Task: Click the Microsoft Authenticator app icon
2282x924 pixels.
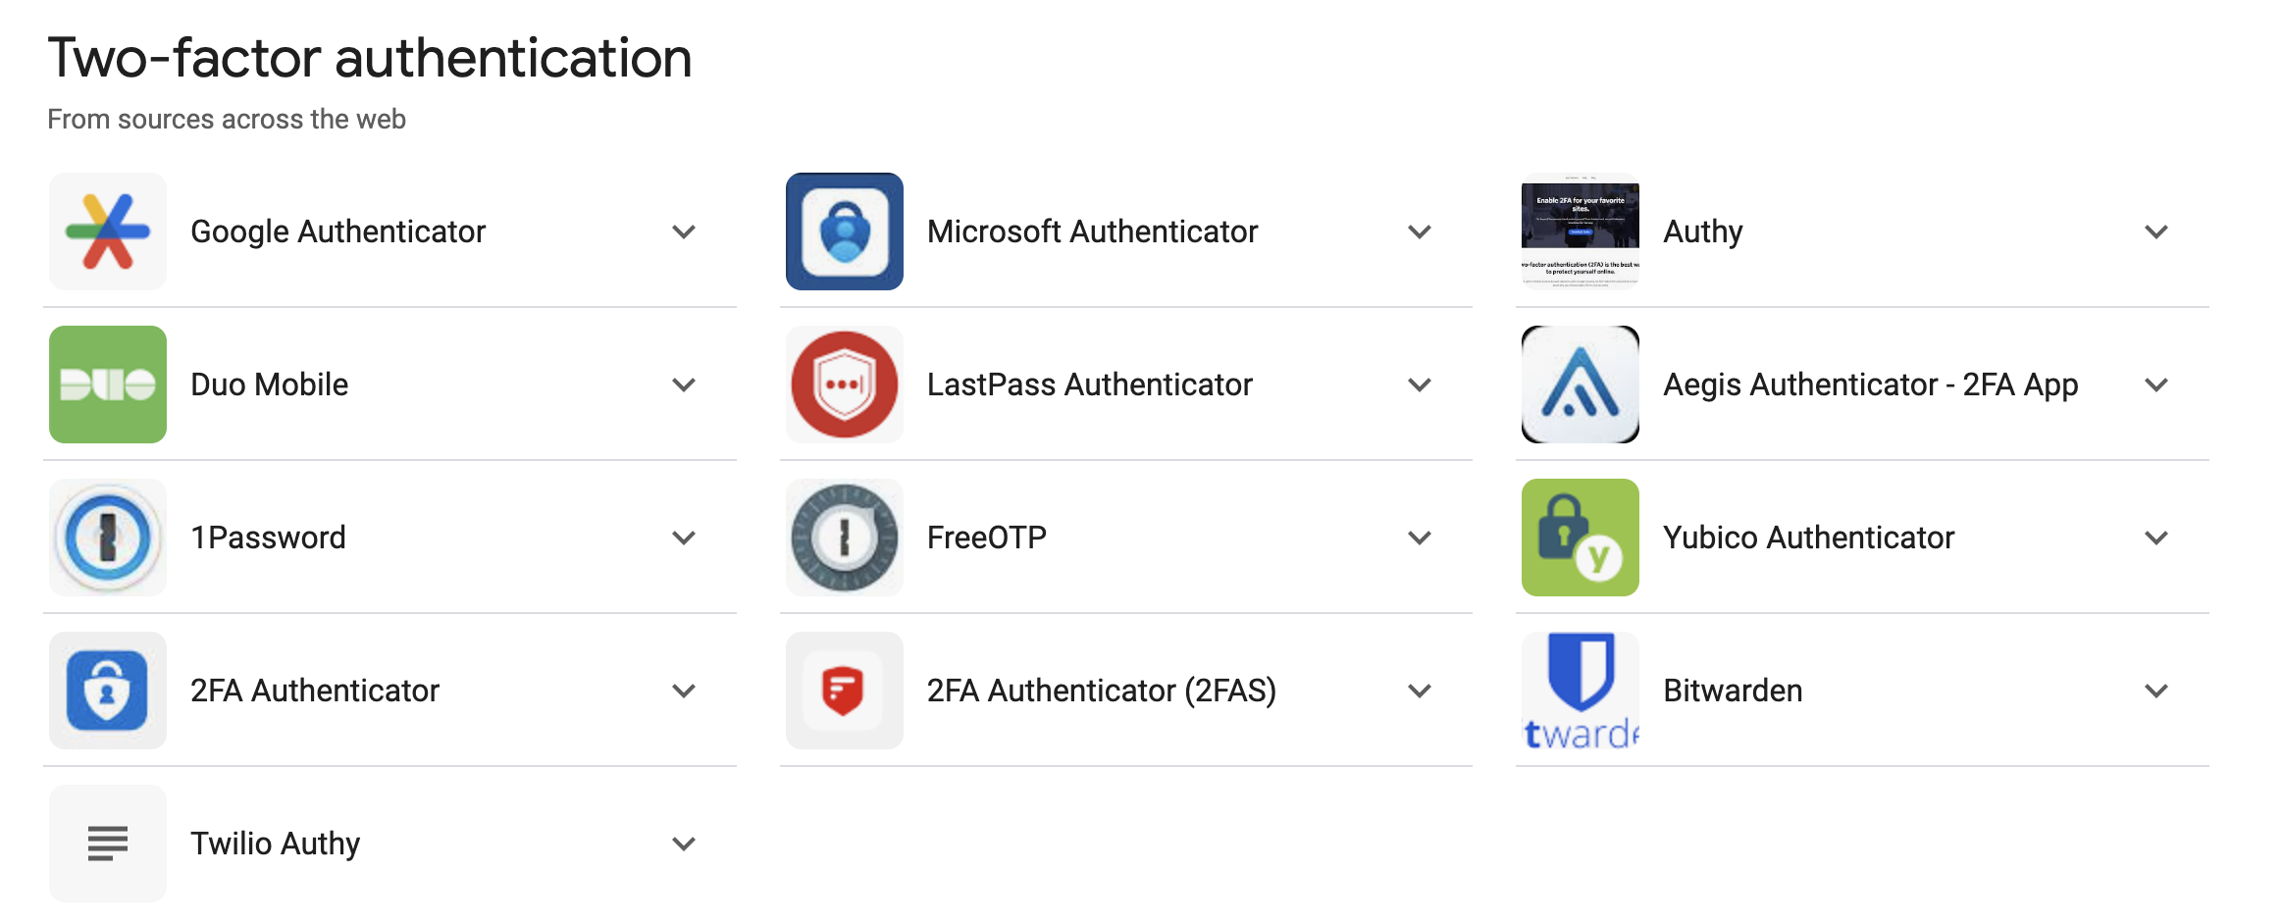Action: tap(844, 231)
